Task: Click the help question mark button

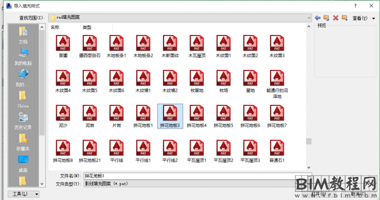Action: pyautogui.click(x=355, y=6)
